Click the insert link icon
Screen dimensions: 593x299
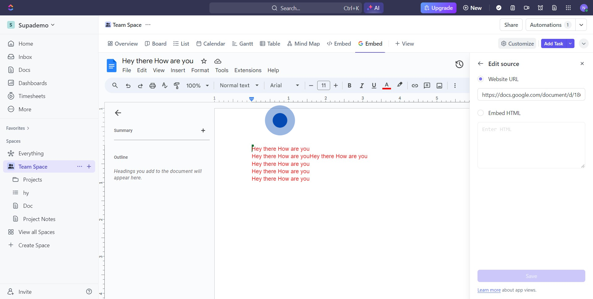point(415,86)
